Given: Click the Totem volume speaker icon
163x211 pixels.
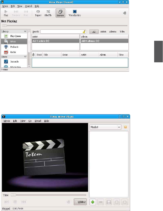Looking at the screenshot, I should point(68,202).
